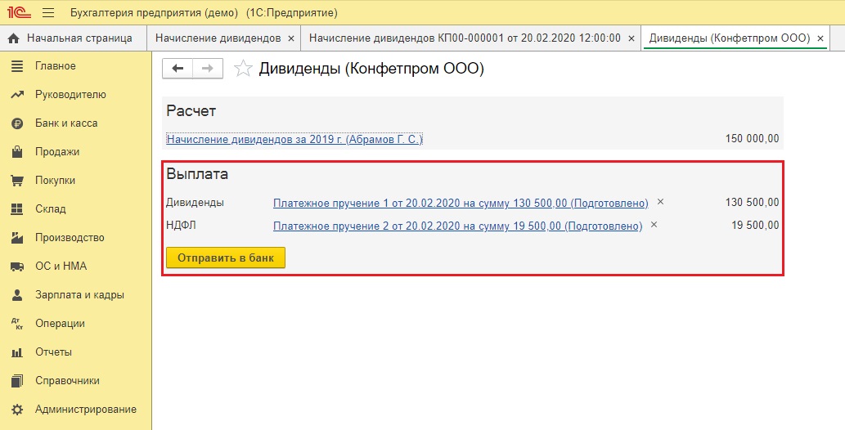This screenshot has height=430, width=845.
Task: Open the Производство section
Action: 70,238
